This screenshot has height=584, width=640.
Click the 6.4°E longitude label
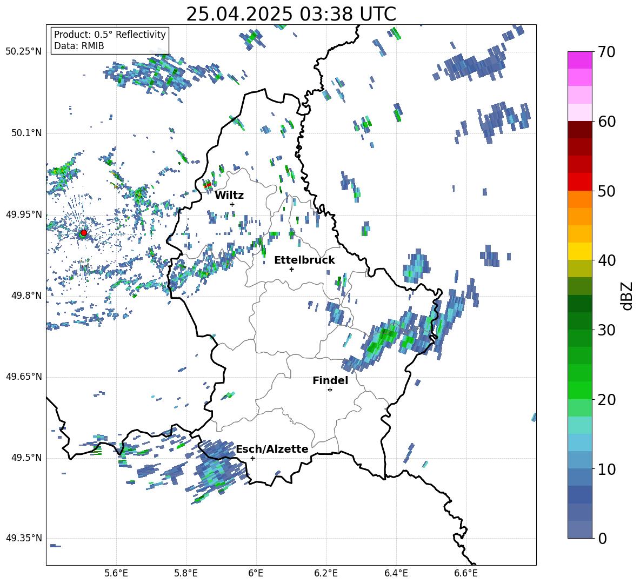click(396, 573)
